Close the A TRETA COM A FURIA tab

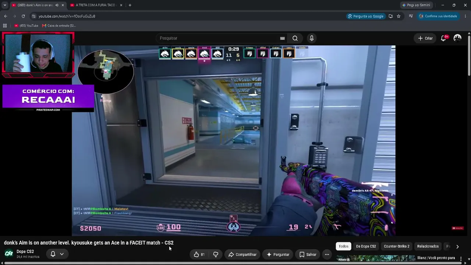(x=121, y=5)
